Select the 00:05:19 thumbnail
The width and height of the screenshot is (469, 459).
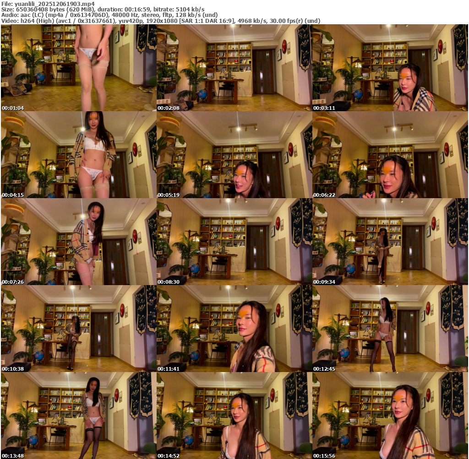coord(234,155)
